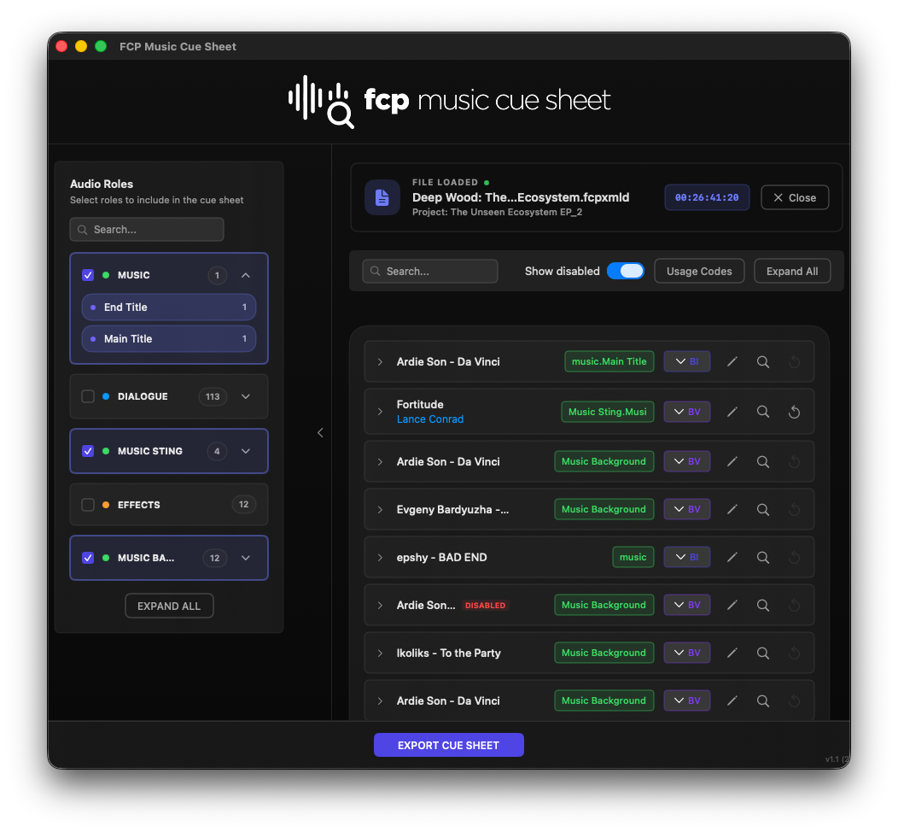898x832 pixels.
Task: Click the green music tag on epshy
Action: [x=633, y=557]
